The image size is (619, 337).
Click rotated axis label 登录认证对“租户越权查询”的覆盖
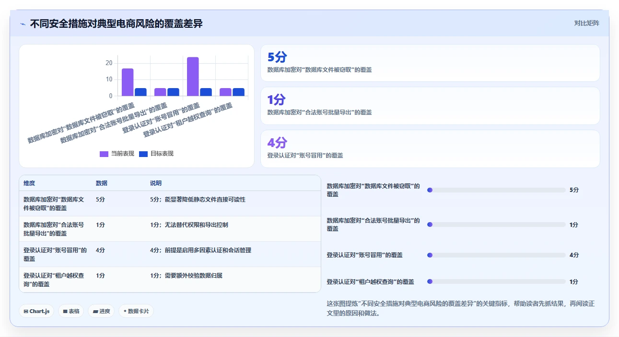point(187,120)
